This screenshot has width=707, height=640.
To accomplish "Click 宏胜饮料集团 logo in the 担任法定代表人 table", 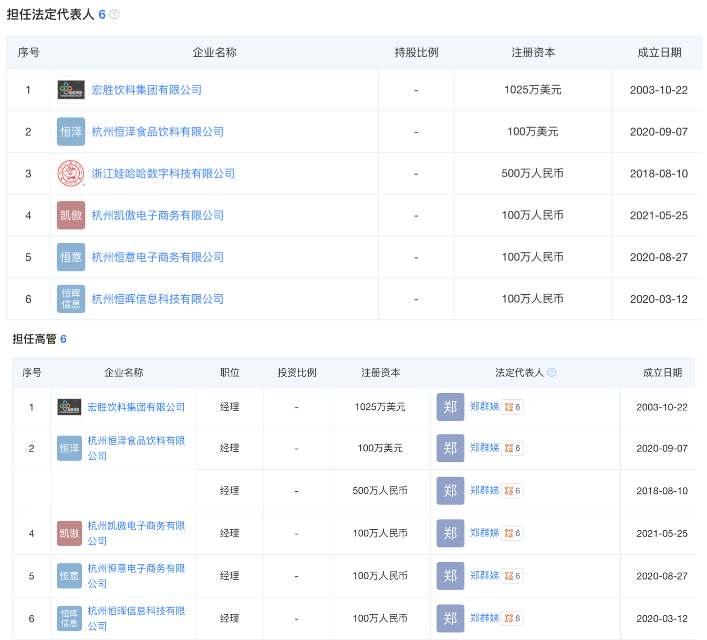I will (71, 90).
